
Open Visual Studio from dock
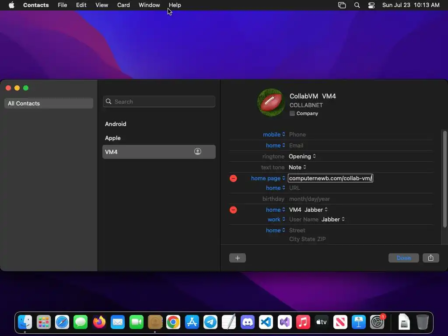pyautogui.click(x=284, y=322)
